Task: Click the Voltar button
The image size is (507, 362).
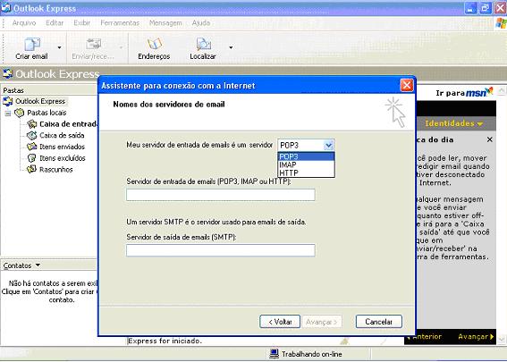Action: [x=280, y=322]
